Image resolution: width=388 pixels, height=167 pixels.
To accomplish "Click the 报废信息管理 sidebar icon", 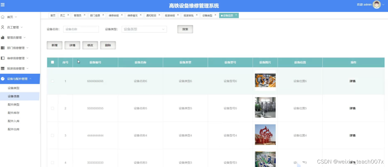I will (3, 69).
